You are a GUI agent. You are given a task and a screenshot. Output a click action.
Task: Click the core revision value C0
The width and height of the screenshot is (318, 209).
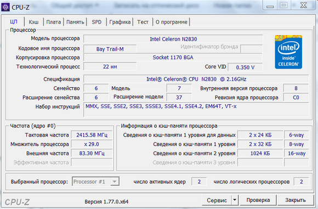[296, 98]
